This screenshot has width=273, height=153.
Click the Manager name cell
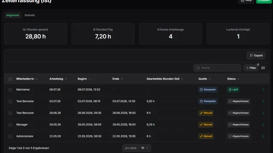tap(22, 125)
